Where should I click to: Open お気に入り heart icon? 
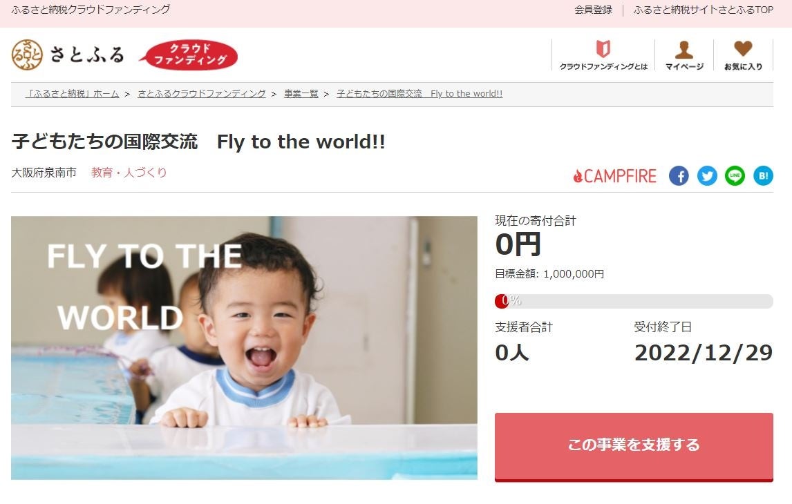(743, 55)
